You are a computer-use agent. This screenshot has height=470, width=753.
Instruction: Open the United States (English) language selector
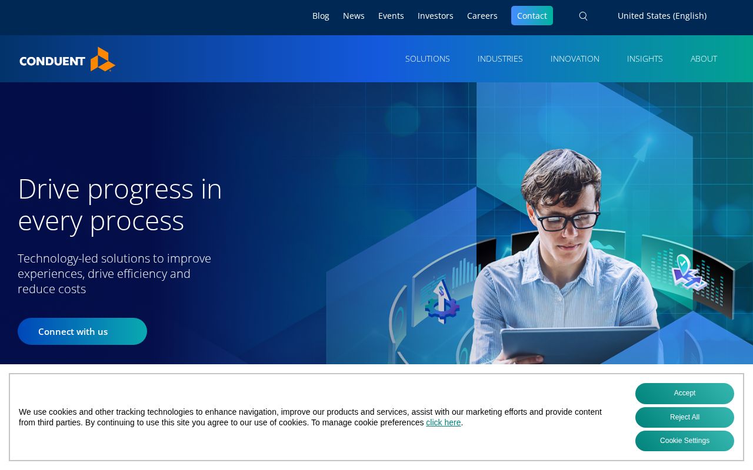tap(662, 16)
